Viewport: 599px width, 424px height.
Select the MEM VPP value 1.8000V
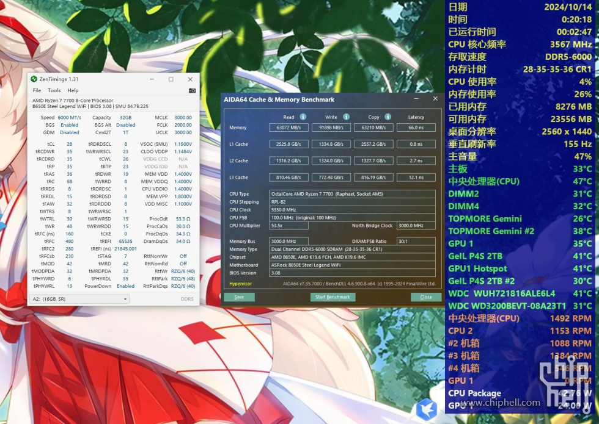(x=183, y=196)
